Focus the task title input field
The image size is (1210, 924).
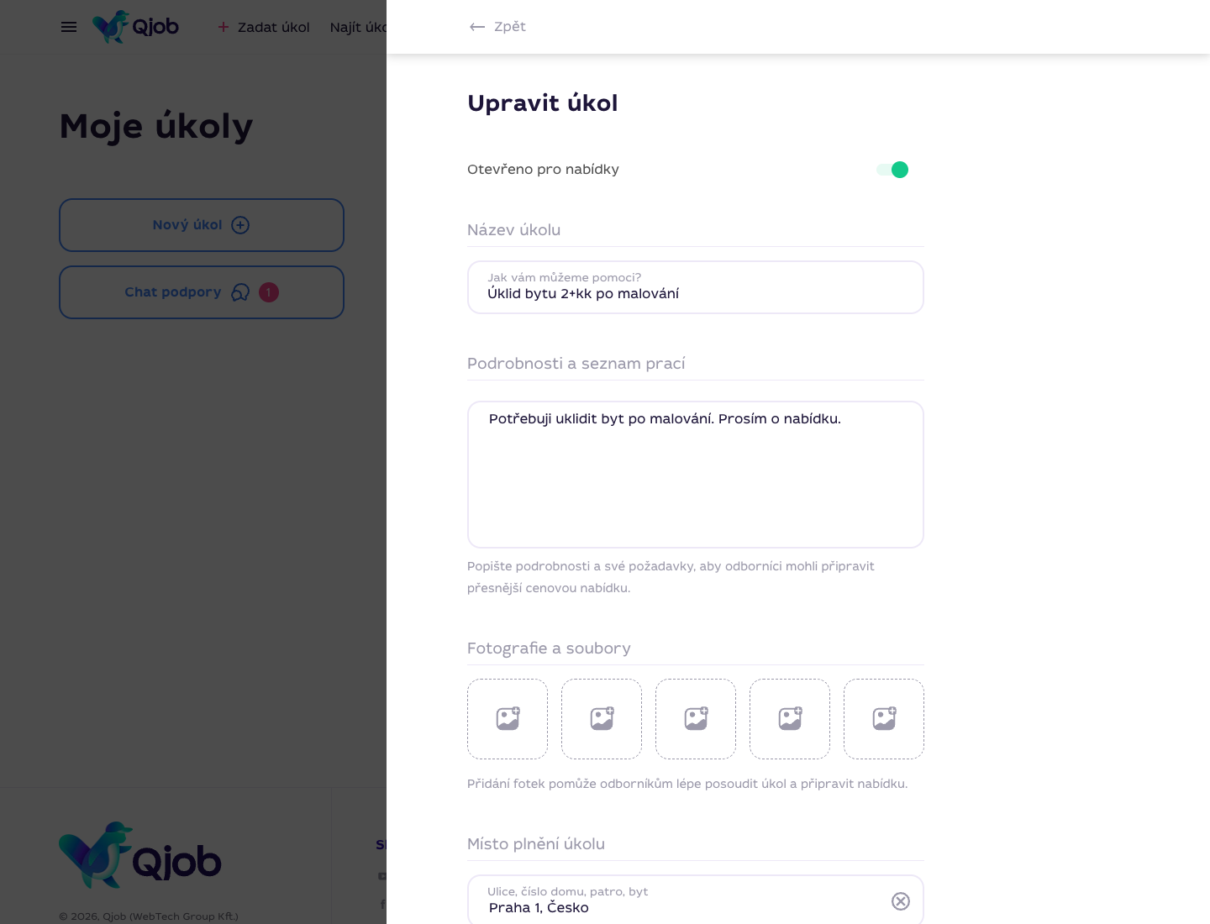click(696, 287)
